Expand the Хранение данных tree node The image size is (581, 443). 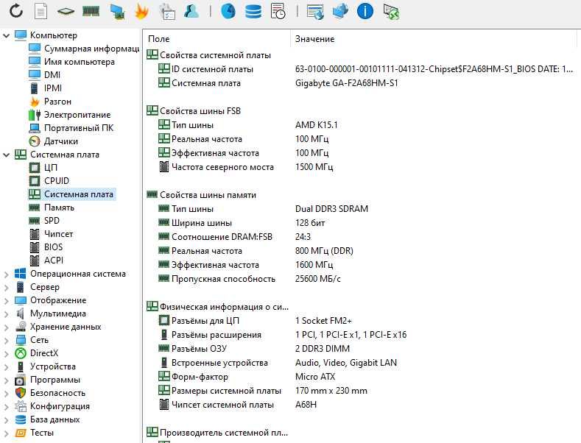(x=7, y=327)
